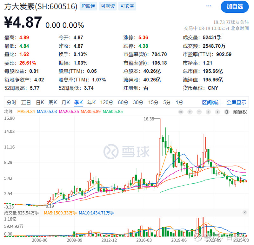Screen dimensions: 254x245
Task: Click the 最高 value 4.89
Action: coord(24,37)
